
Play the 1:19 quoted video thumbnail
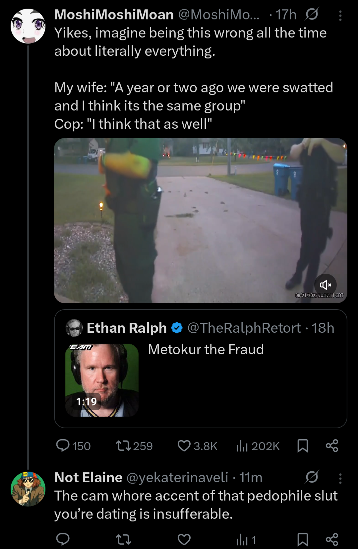pyautogui.click(x=102, y=380)
